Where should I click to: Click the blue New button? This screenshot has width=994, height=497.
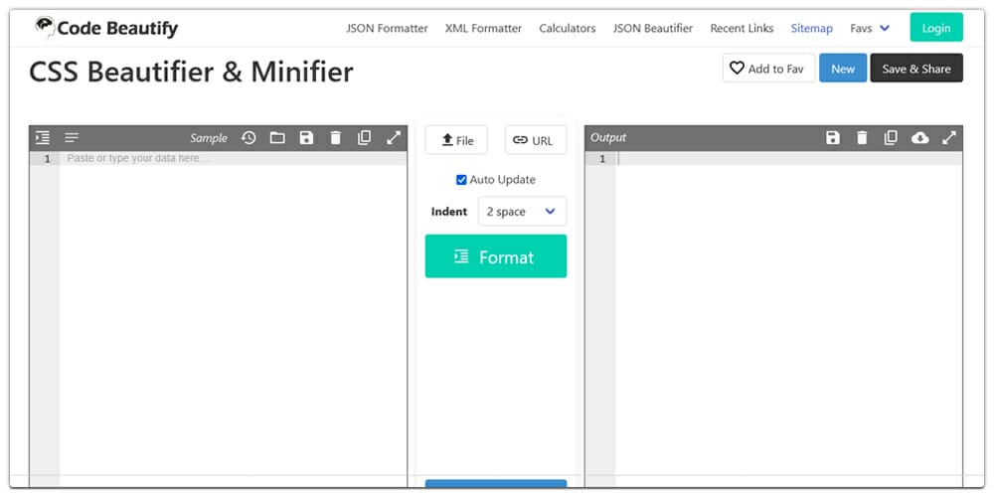843,69
